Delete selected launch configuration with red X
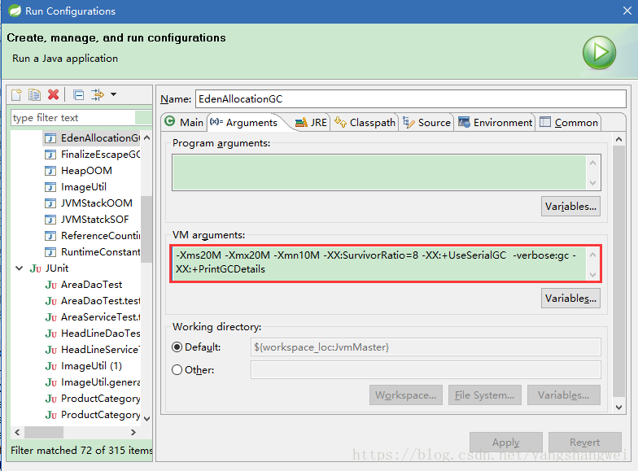The height and width of the screenshot is (471, 638). pos(53,94)
